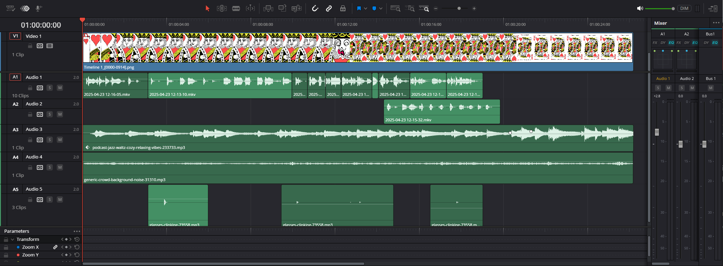Click the A1 EQ button in Mixer

pyautogui.click(x=671, y=43)
